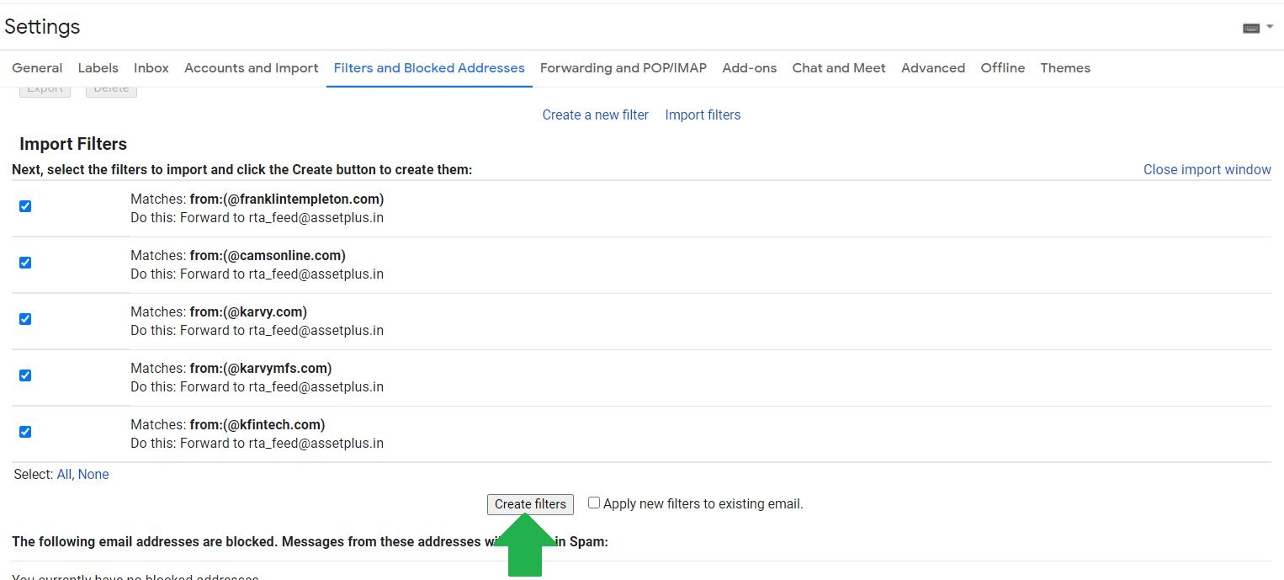Screen dimensions: 1284x580
Task: Click the from:(@kfintech.com) match text
Action: tap(257, 425)
